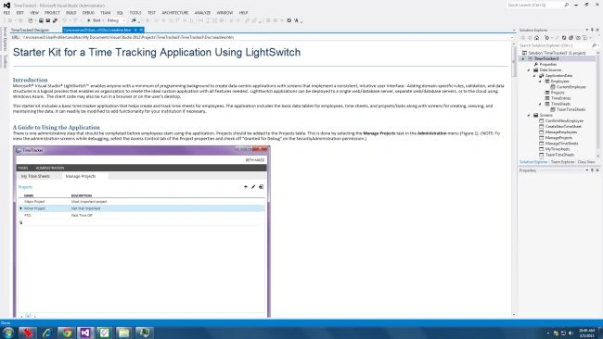603x339 pixels.
Task: Click the Visual Studio logo in title bar
Action: point(6,6)
